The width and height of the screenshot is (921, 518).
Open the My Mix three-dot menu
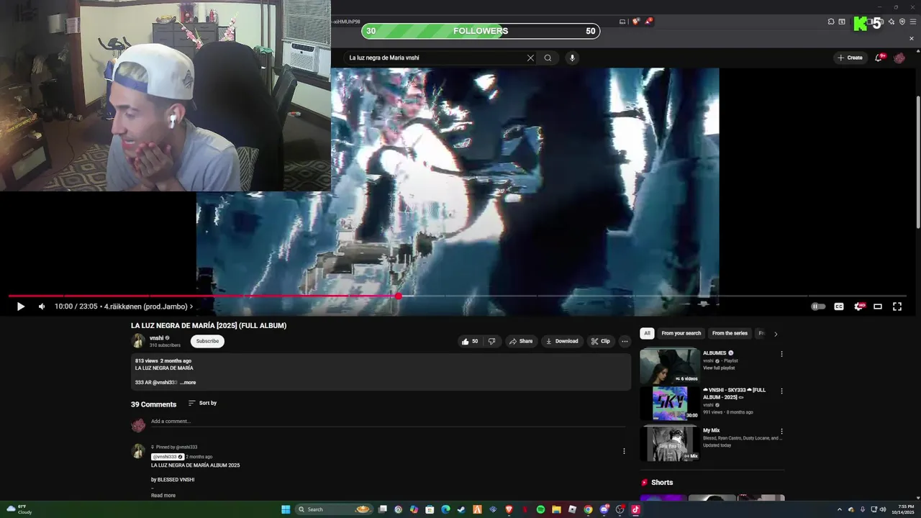point(781,432)
